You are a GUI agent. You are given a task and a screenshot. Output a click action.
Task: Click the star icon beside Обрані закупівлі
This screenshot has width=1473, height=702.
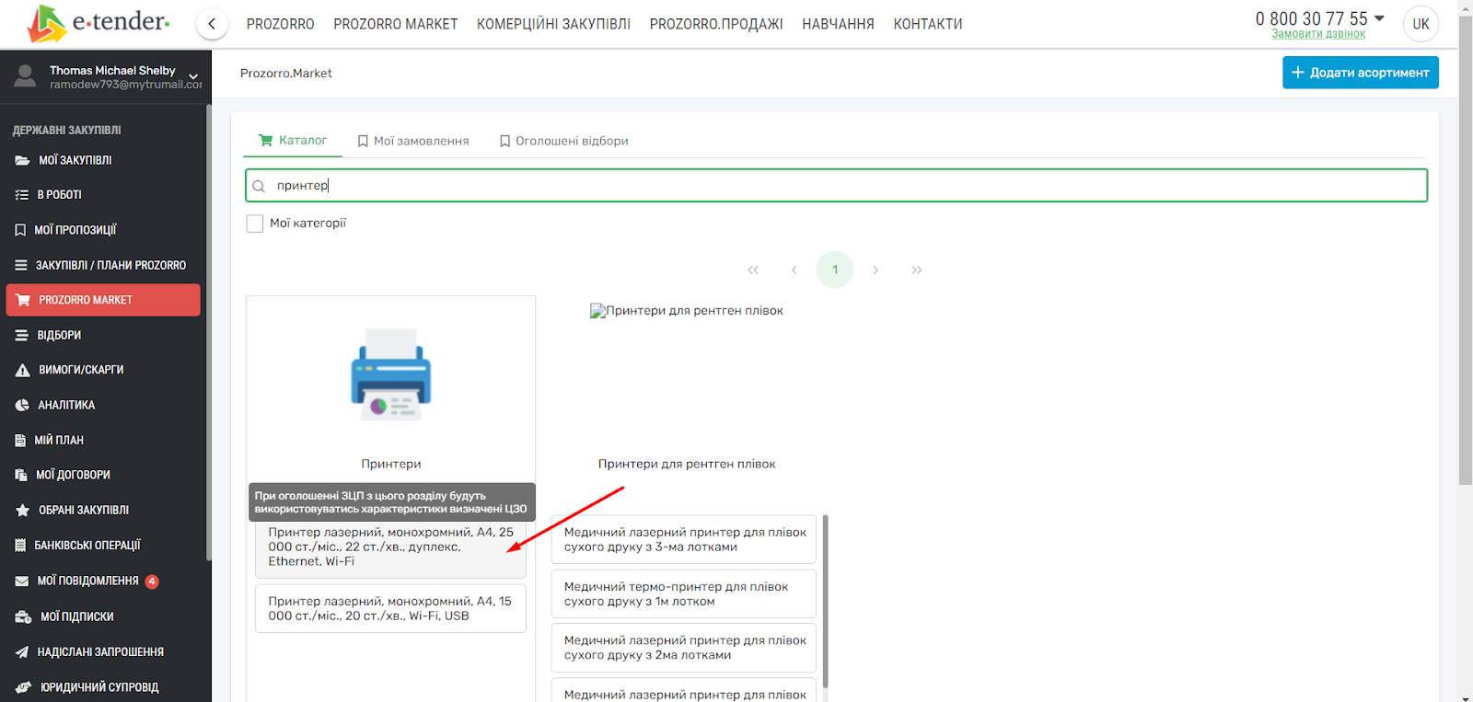click(x=23, y=510)
